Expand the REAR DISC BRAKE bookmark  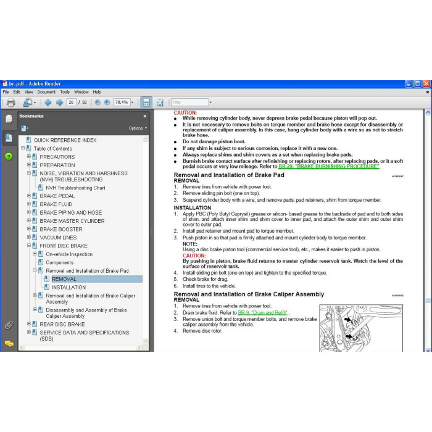click(x=29, y=324)
